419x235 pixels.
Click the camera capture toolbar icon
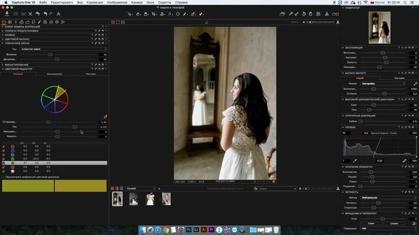(16, 14)
